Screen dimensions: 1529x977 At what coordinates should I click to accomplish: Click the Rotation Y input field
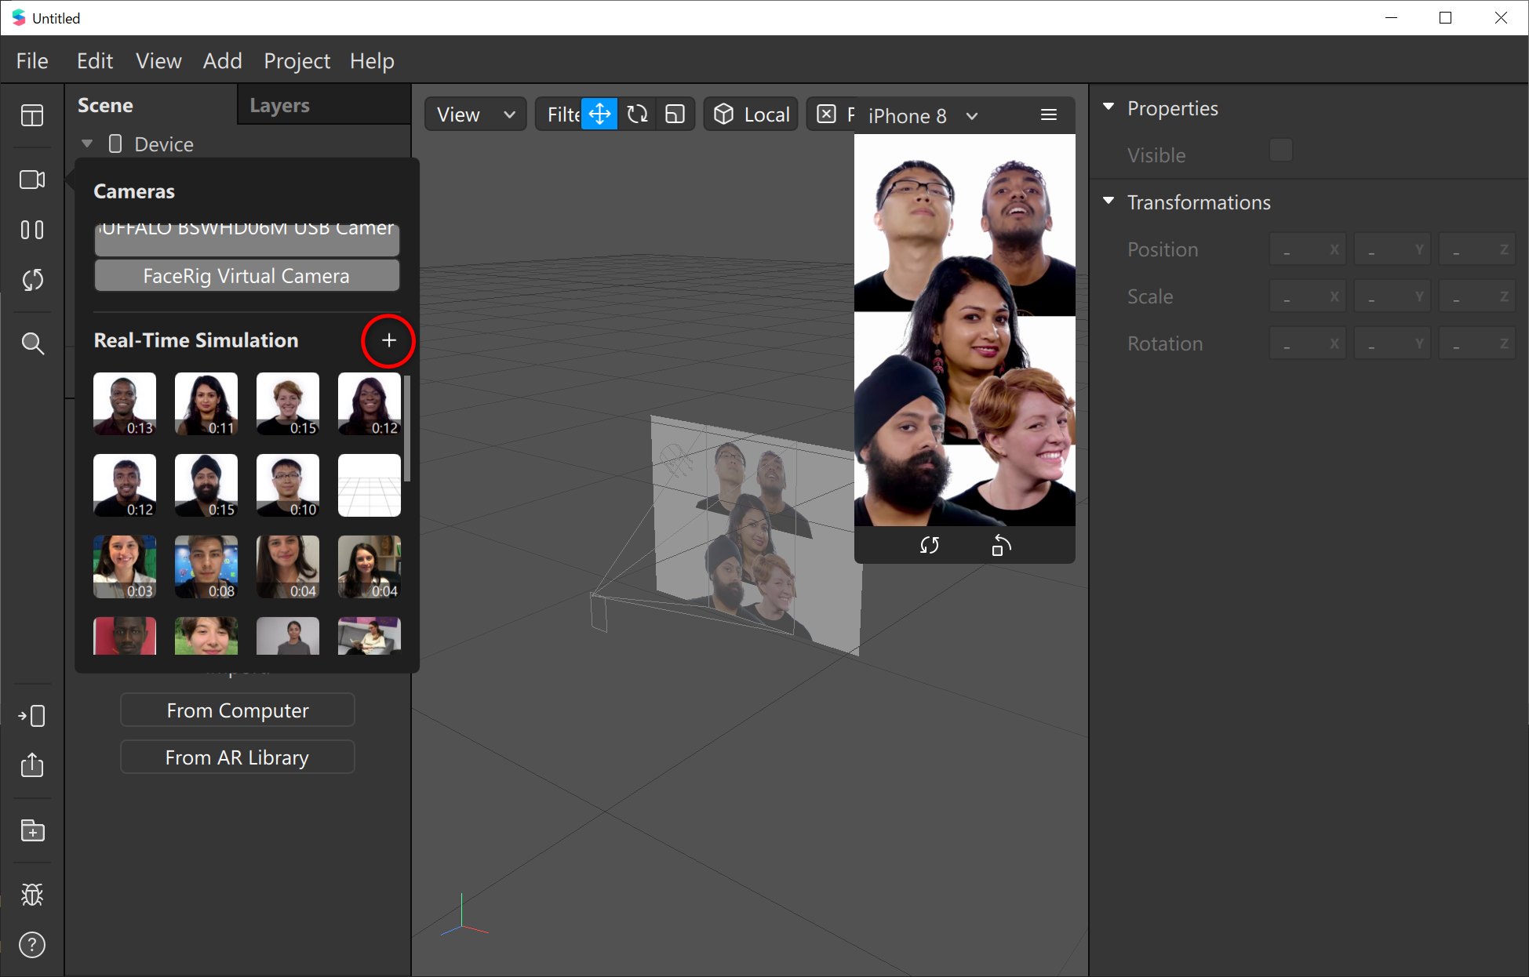(x=1392, y=343)
